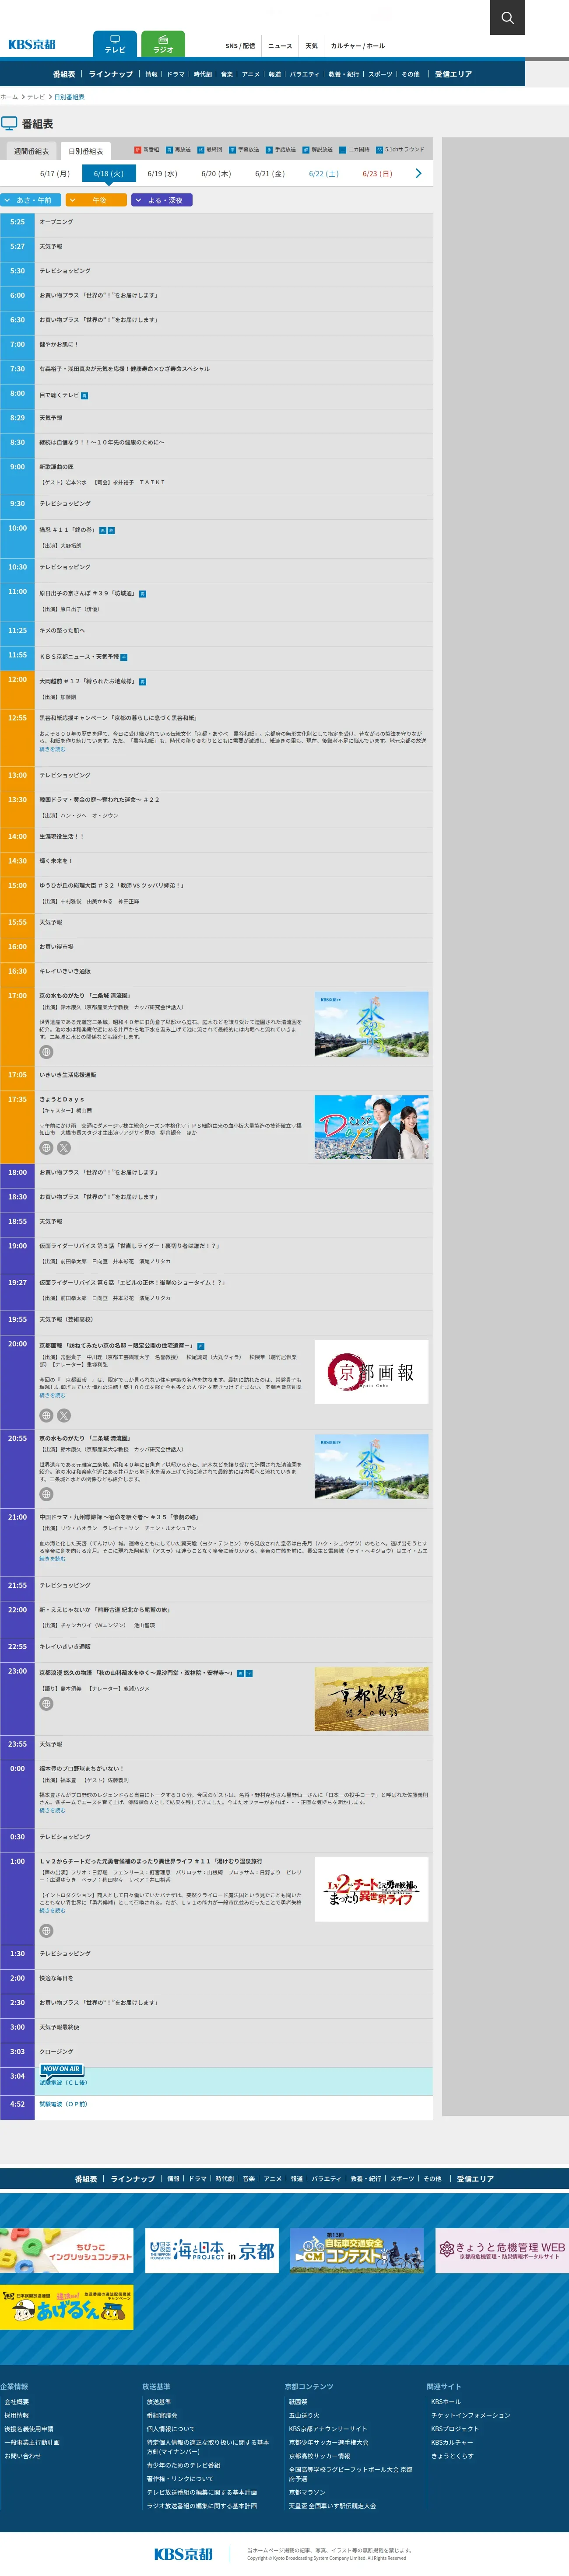The height and width of the screenshot is (2576, 569).
Task: Open website globe icon for Lv2からチート program
Action: [46, 1930]
